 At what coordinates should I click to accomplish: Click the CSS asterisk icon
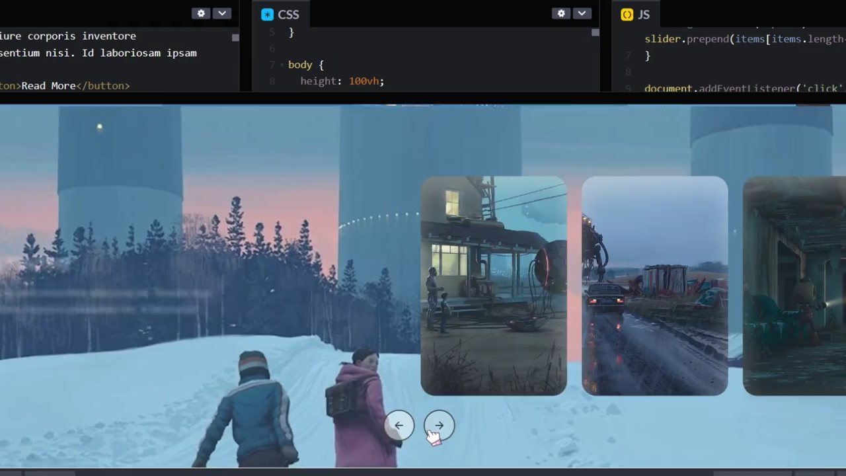tap(267, 15)
